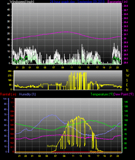The width and height of the screenshot is (135, 160).
Task: Click the "Temperature (°F)" legend label
Action: [102, 94]
